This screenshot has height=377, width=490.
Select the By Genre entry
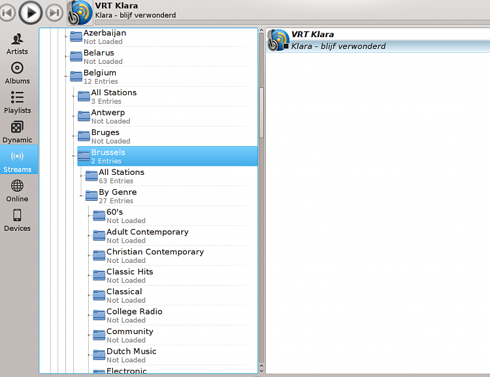pyautogui.click(x=171, y=196)
